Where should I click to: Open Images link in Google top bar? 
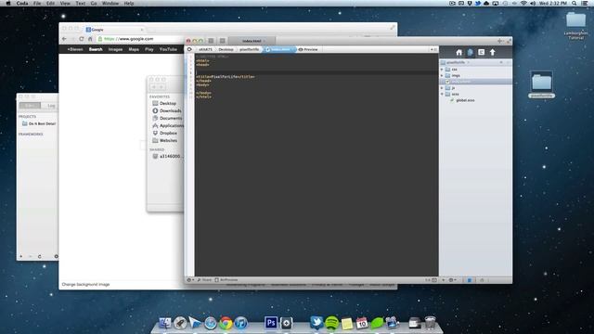[x=115, y=49]
